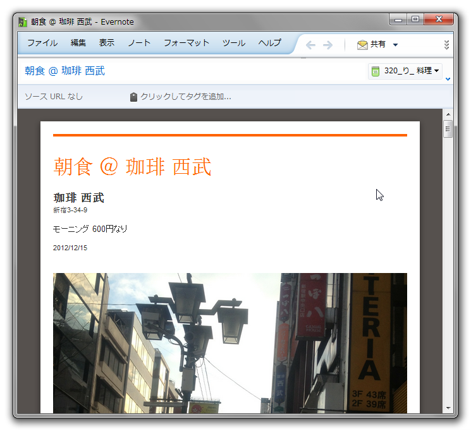Expand note info panel with blue chevron
This screenshot has width=471, height=431.
[448, 79]
